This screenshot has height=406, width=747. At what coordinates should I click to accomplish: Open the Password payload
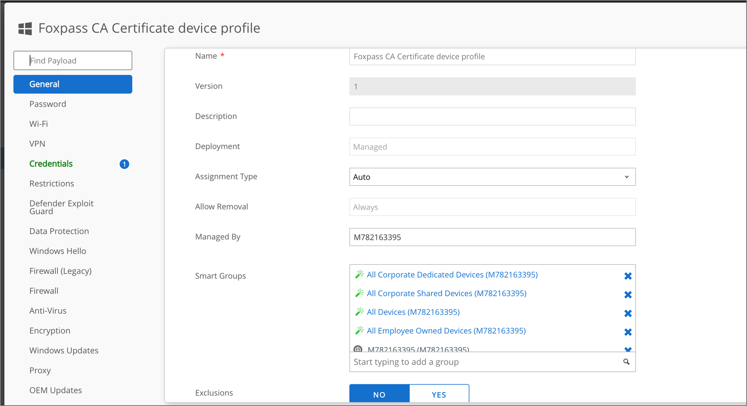(x=48, y=104)
